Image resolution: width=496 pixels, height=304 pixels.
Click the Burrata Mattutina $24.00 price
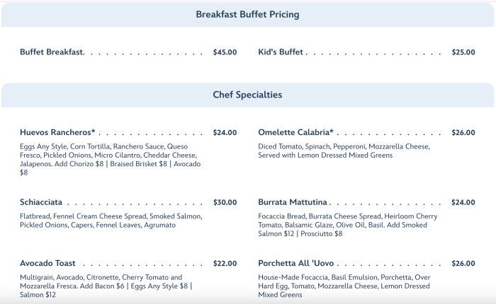(463, 202)
